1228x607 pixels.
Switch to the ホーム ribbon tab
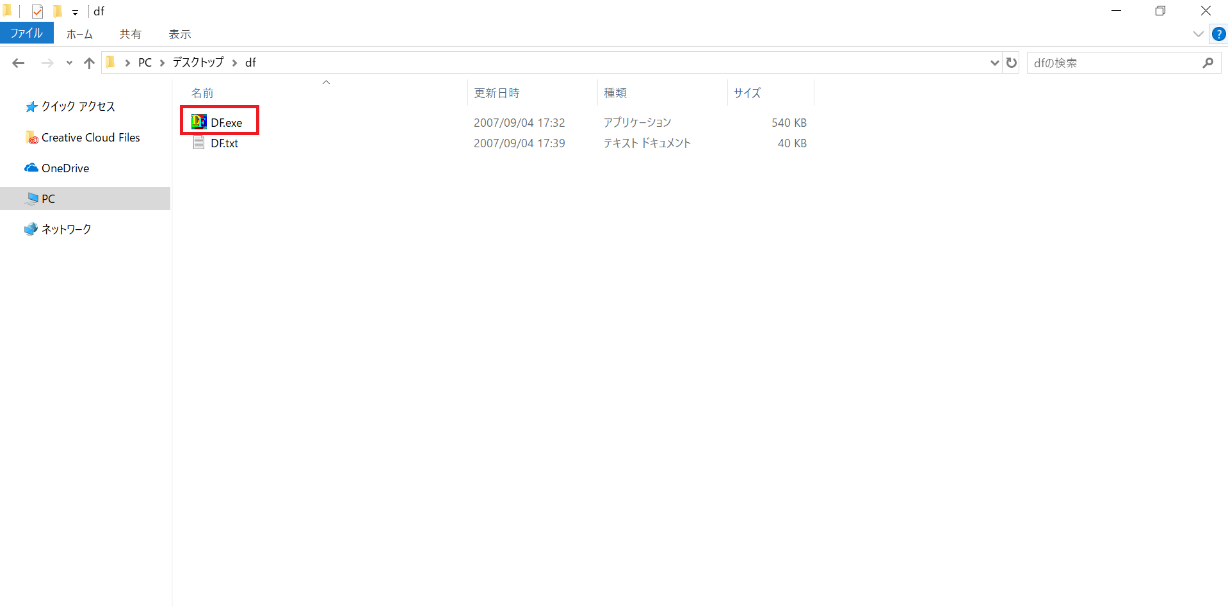(79, 34)
